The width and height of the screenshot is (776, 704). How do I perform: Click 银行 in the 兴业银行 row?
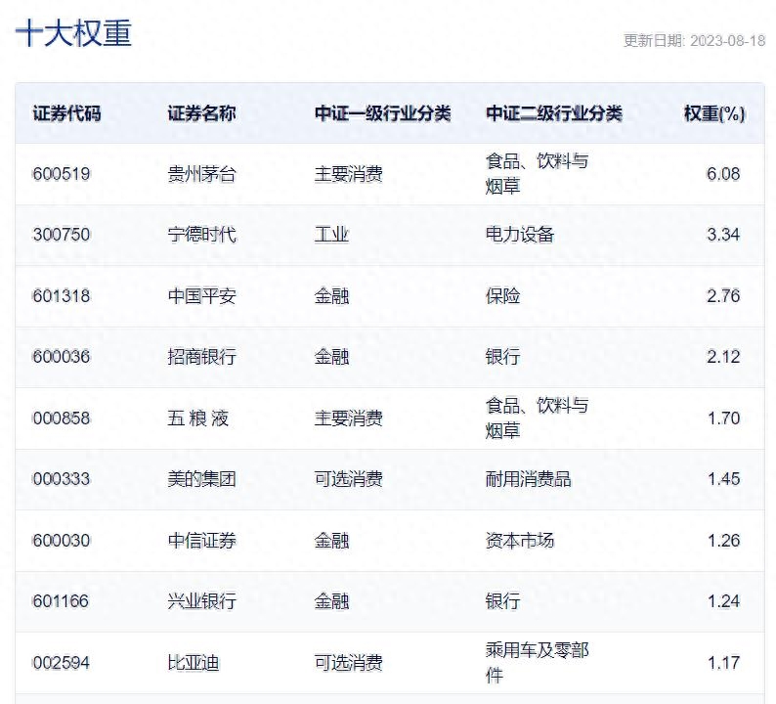click(502, 601)
